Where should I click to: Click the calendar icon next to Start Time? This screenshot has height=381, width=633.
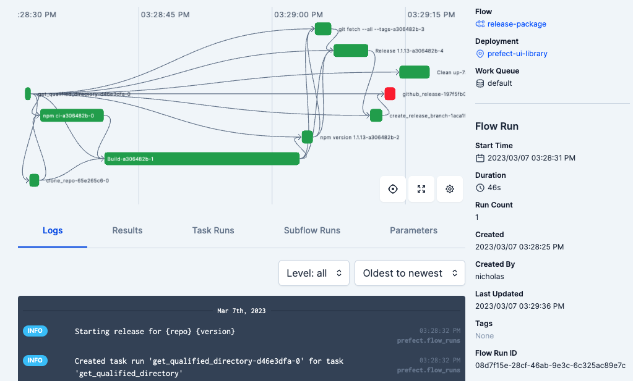[x=480, y=158]
